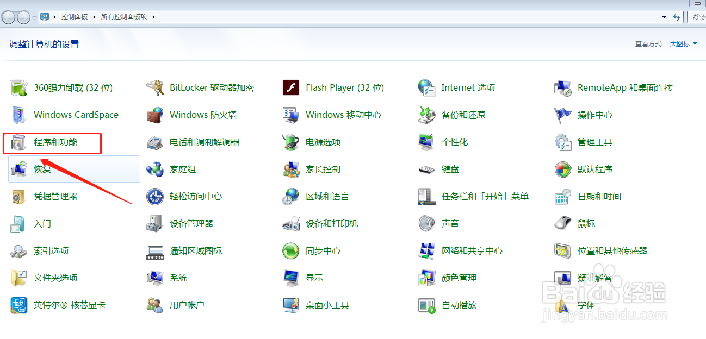Click the 家长控制 icon
The image size is (706, 339).
(291, 169)
